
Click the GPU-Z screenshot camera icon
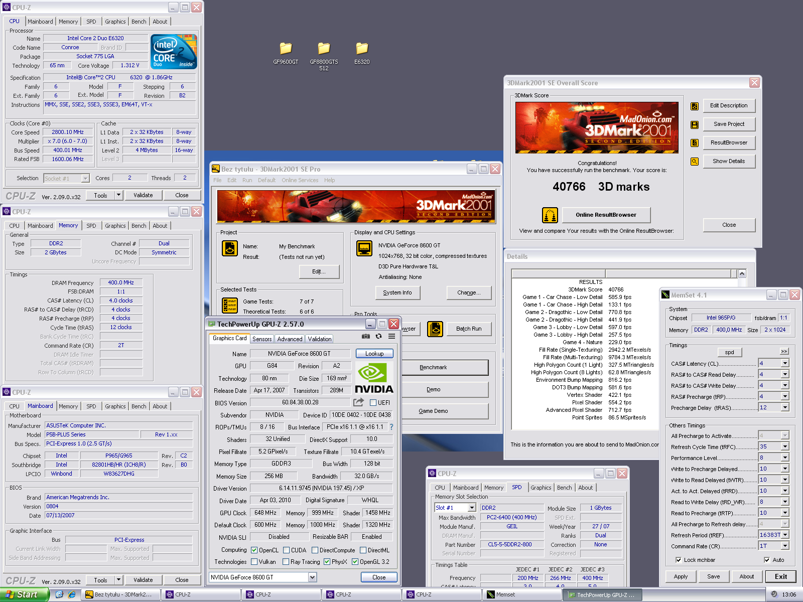point(366,336)
